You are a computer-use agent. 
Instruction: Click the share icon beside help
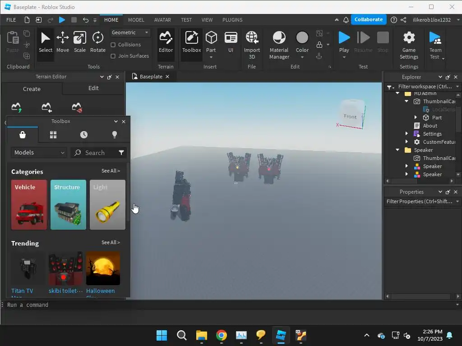[403, 20]
